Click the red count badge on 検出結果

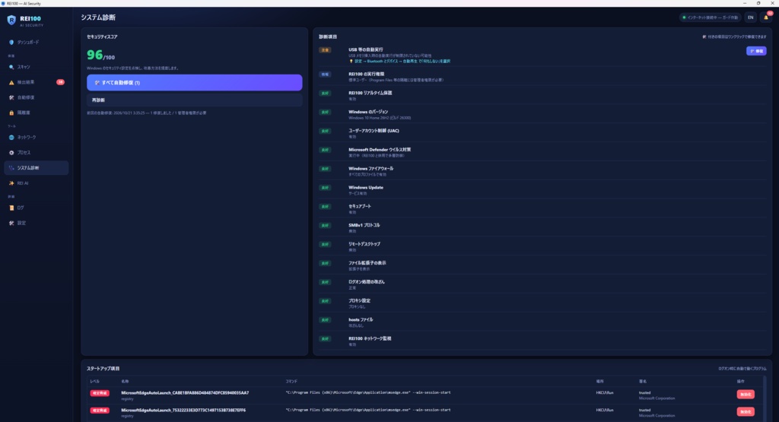60,82
